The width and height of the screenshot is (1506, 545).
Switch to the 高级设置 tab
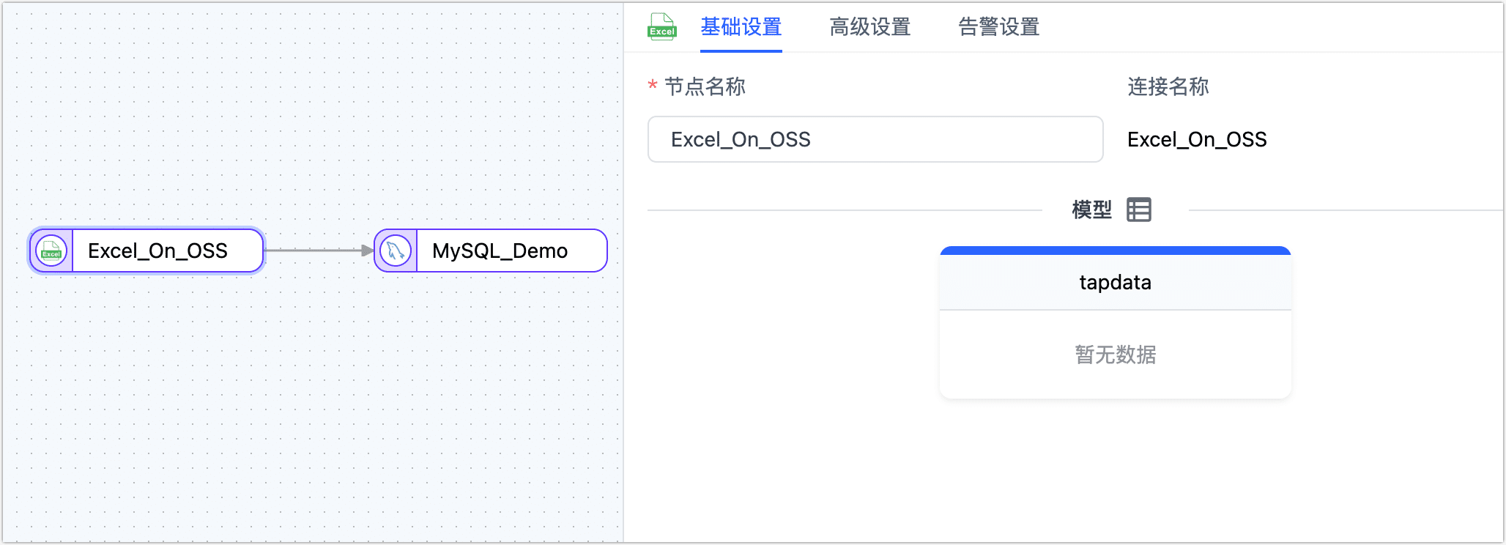[870, 27]
